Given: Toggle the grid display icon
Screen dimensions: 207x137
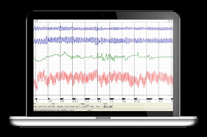Looking at the screenshot, I should pos(88,106).
